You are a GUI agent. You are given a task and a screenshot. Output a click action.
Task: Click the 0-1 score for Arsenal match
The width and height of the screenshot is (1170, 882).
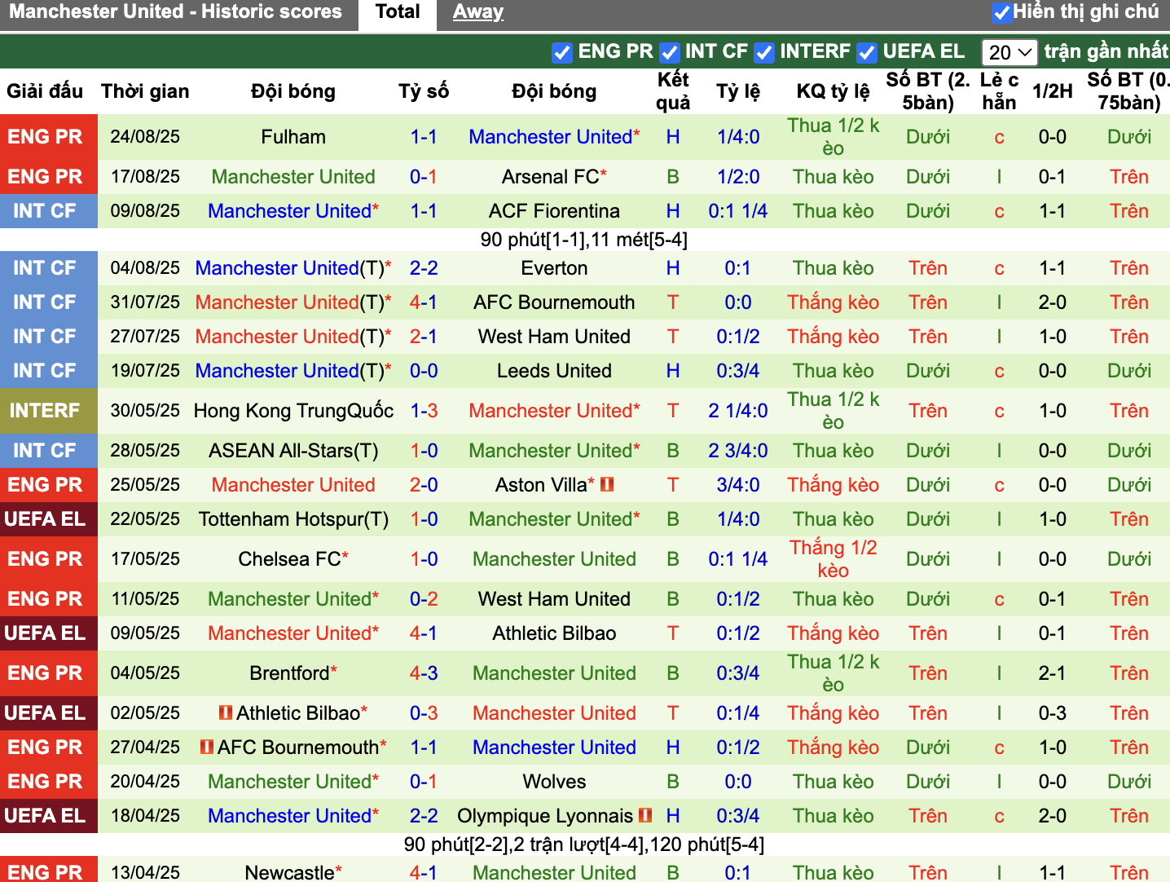pyautogui.click(x=424, y=177)
